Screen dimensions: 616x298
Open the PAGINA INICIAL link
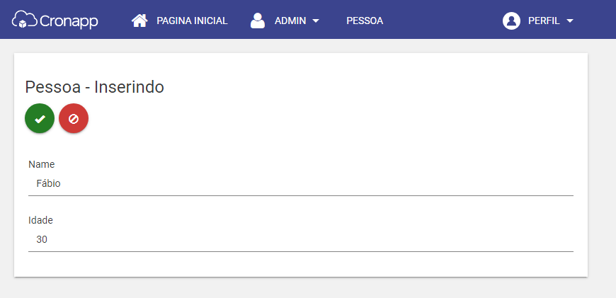tap(192, 21)
